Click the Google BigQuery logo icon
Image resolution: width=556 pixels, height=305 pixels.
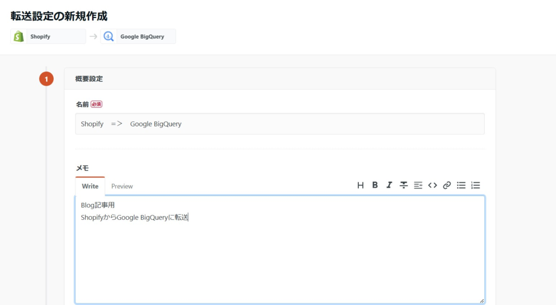click(x=109, y=36)
